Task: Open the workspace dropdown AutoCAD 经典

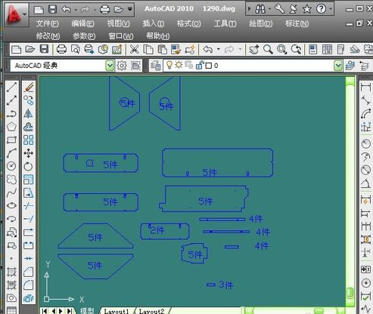Action: pos(62,66)
